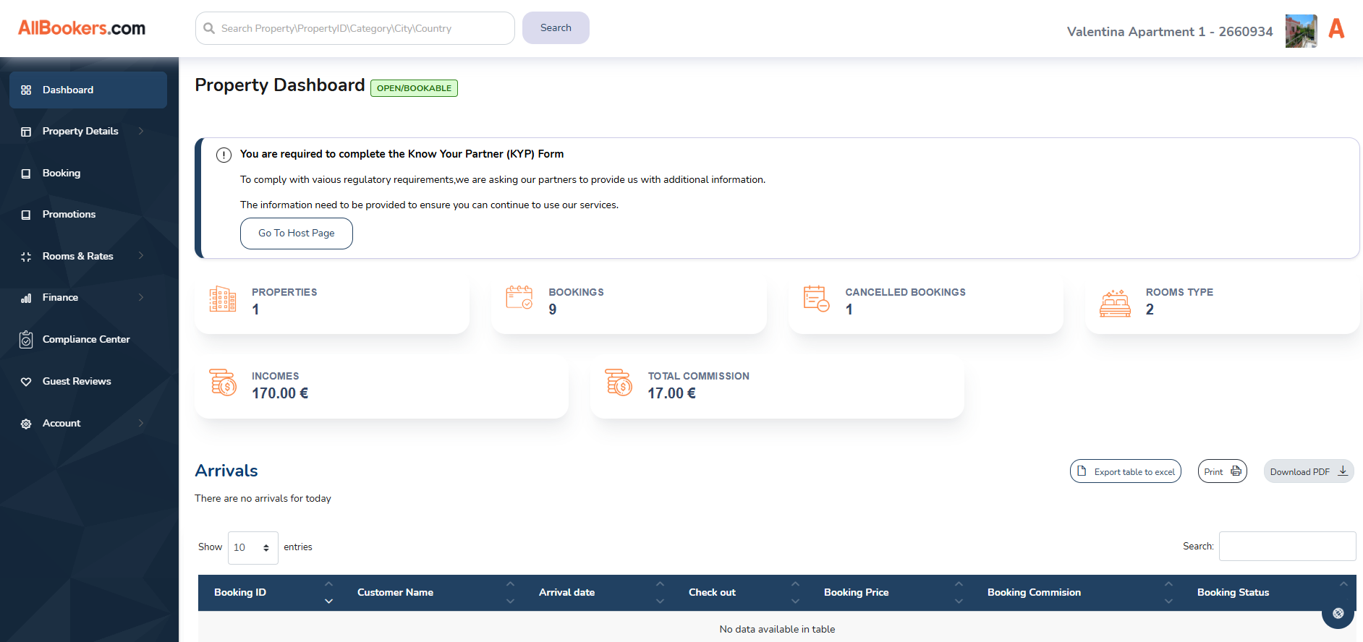Click the Dashboard grid icon in sidebar
This screenshot has height=642, width=1363.
click(x=26, y=90)
